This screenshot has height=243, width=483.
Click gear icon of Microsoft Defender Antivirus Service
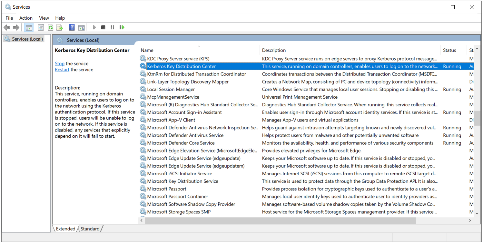pyautogui.click(x=143, y=135)
